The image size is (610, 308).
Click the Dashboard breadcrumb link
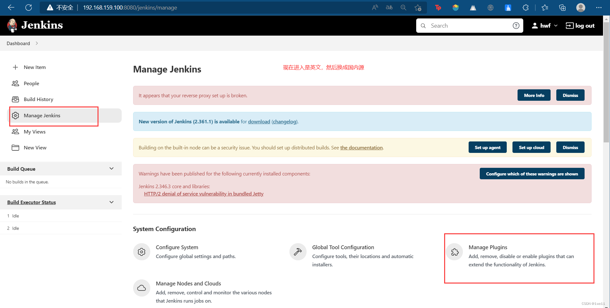(x=18, y=44)
